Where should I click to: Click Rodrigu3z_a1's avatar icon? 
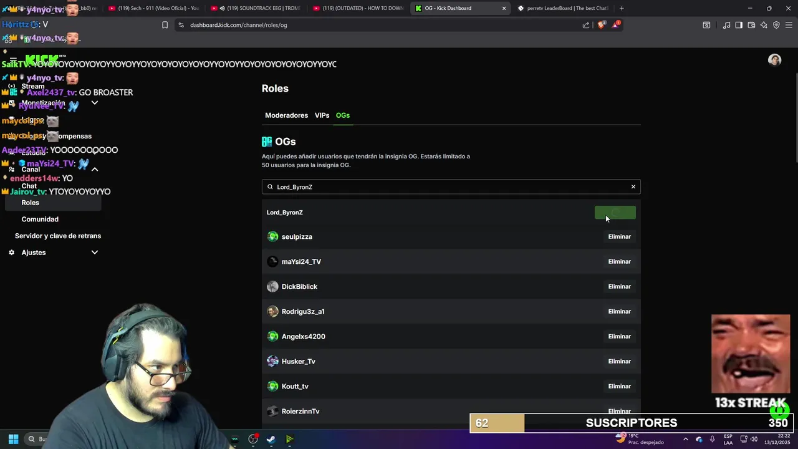(x=272, y=311)
